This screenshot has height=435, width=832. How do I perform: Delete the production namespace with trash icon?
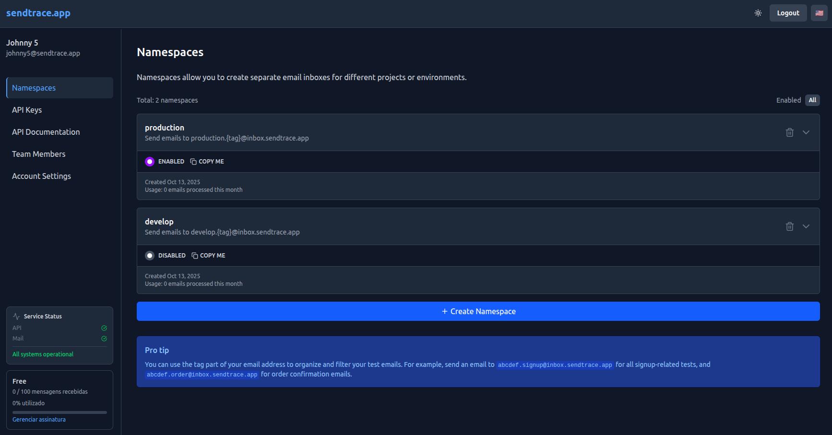789,132
